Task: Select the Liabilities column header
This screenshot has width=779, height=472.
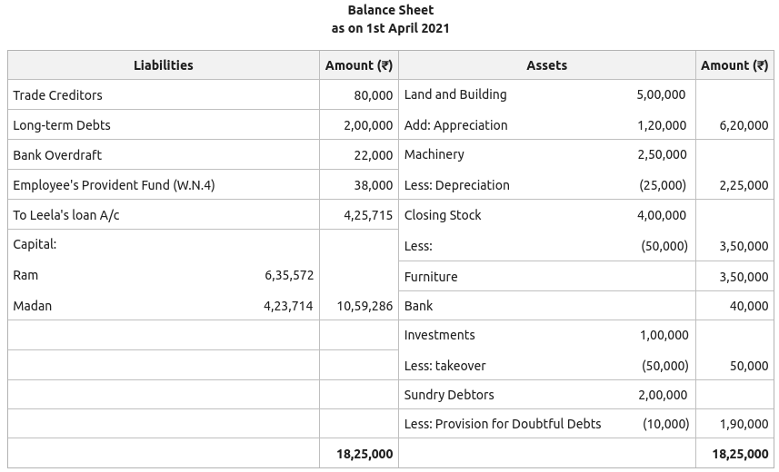Action: [x=164, y=65]
